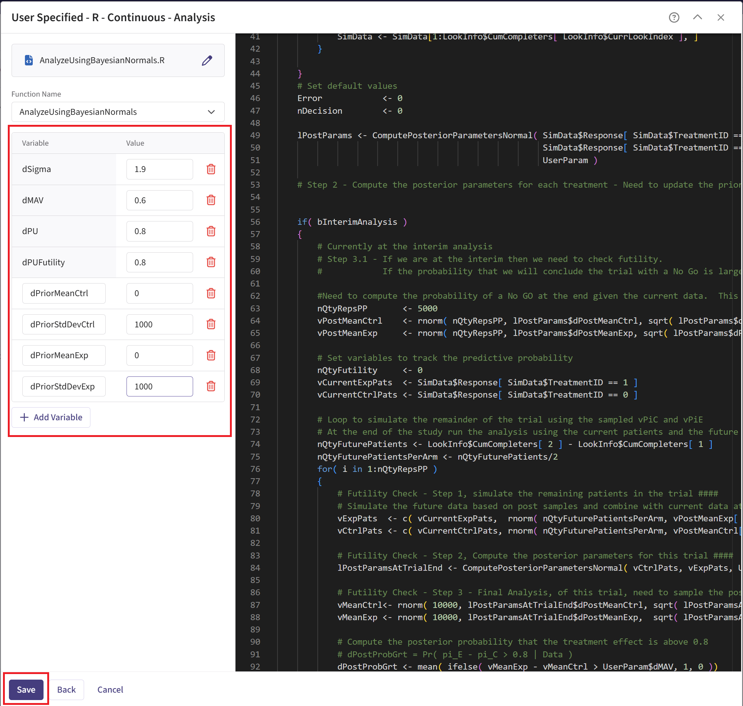Open the help question mark icon
The width and height of the screenshot is (743, 706).
(x=674, y=18)
